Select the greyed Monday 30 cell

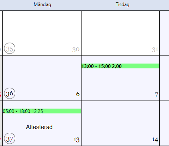42,33
